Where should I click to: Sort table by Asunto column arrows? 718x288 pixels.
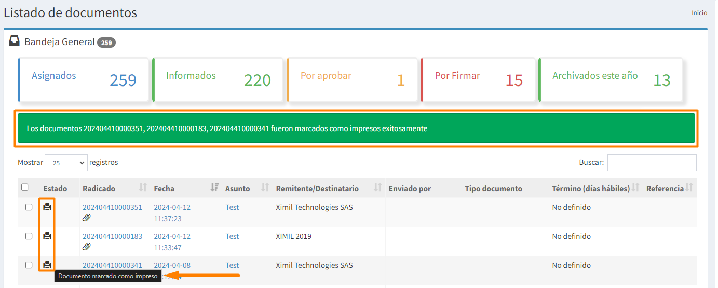point(265,188)
